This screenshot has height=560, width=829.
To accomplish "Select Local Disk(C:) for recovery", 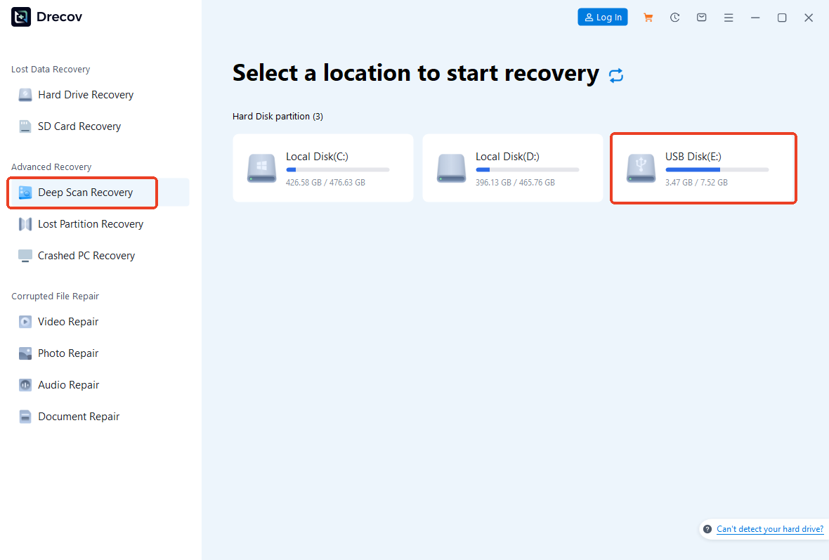I will (322, 168).
